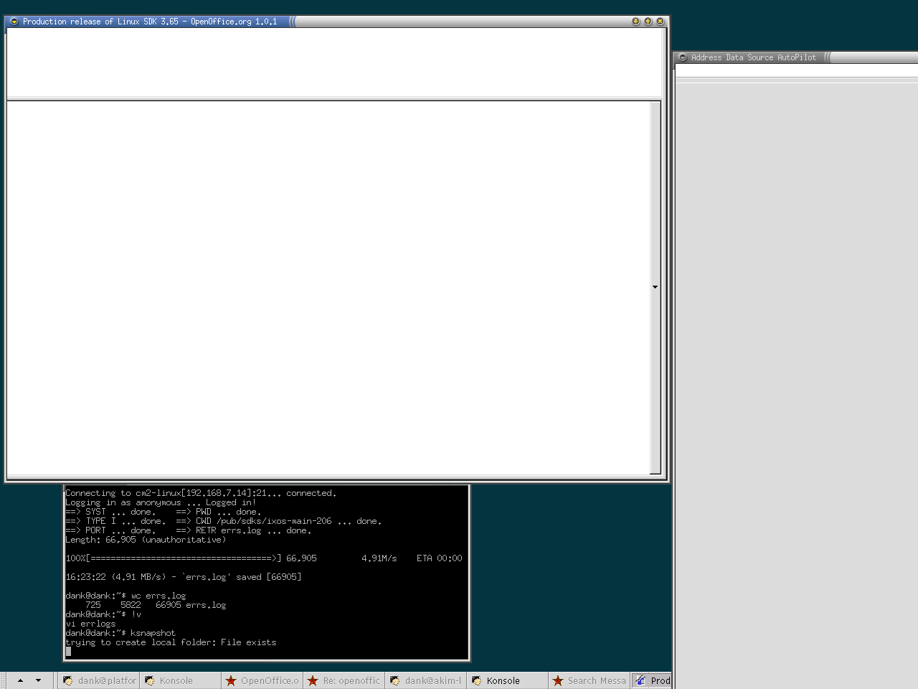Viewport: 918px width, 689px height.
Task: Click the download progress bar line in Konsole
Action: click(264, 558)
